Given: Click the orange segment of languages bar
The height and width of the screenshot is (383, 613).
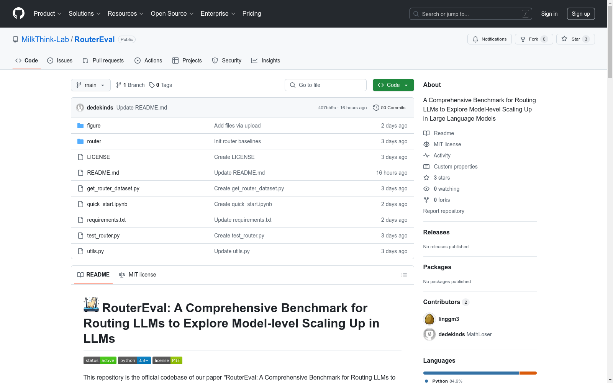Looking at the screenshot, I should coord(528,373).
